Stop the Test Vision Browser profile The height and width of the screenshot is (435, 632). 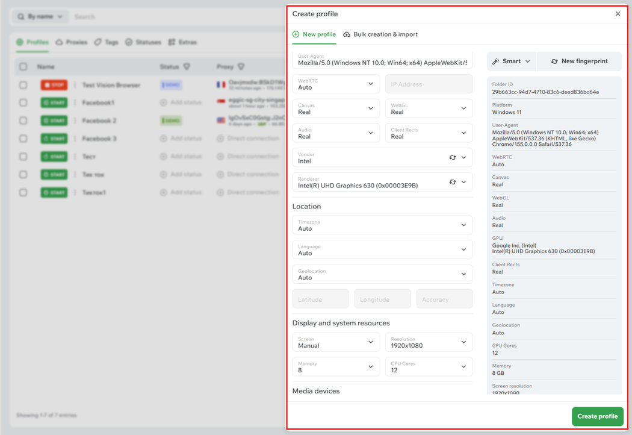click(54, 85)
